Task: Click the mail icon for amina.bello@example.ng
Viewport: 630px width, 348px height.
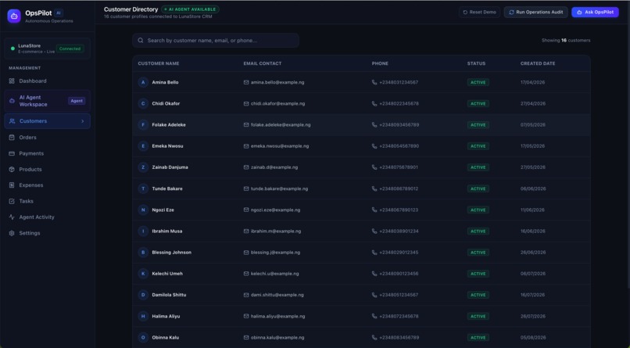Action: [x=246, y=82]
